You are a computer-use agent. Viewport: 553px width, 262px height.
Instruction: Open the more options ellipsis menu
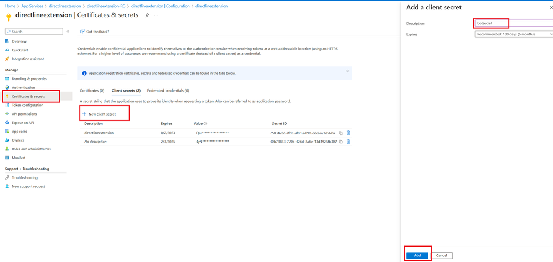coord(156,15)
